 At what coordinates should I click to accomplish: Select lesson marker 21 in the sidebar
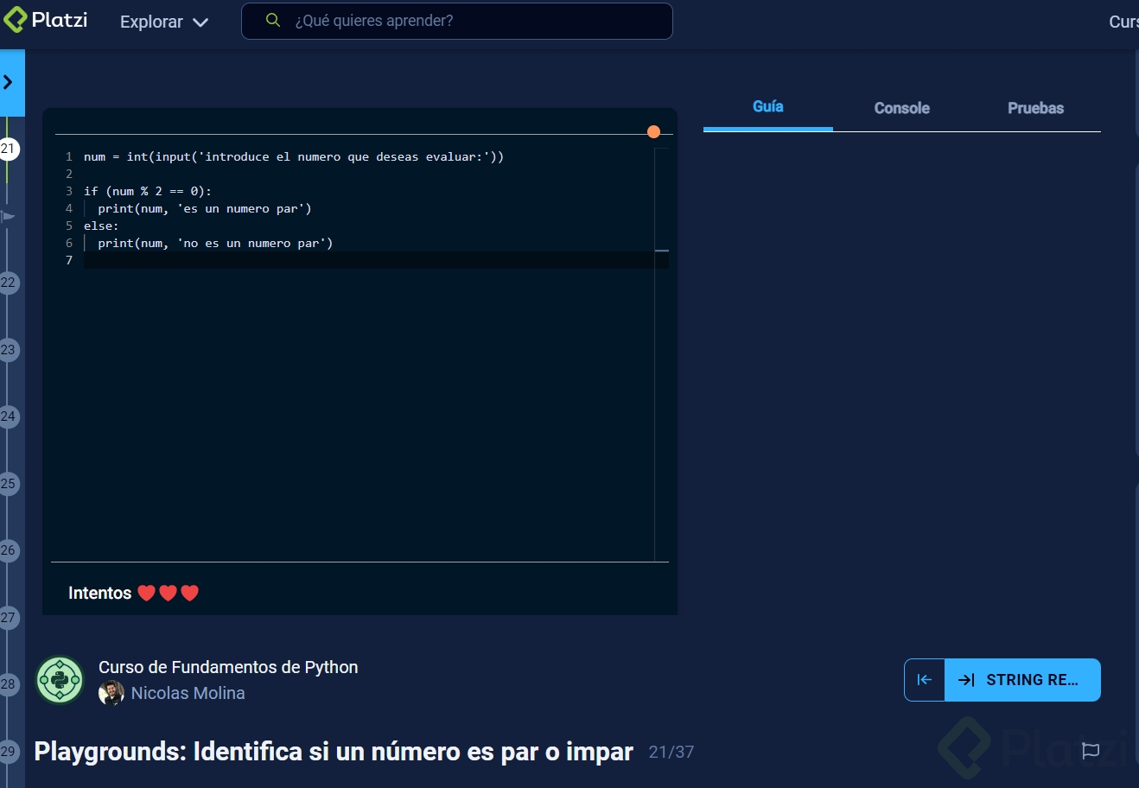[9, 149]
